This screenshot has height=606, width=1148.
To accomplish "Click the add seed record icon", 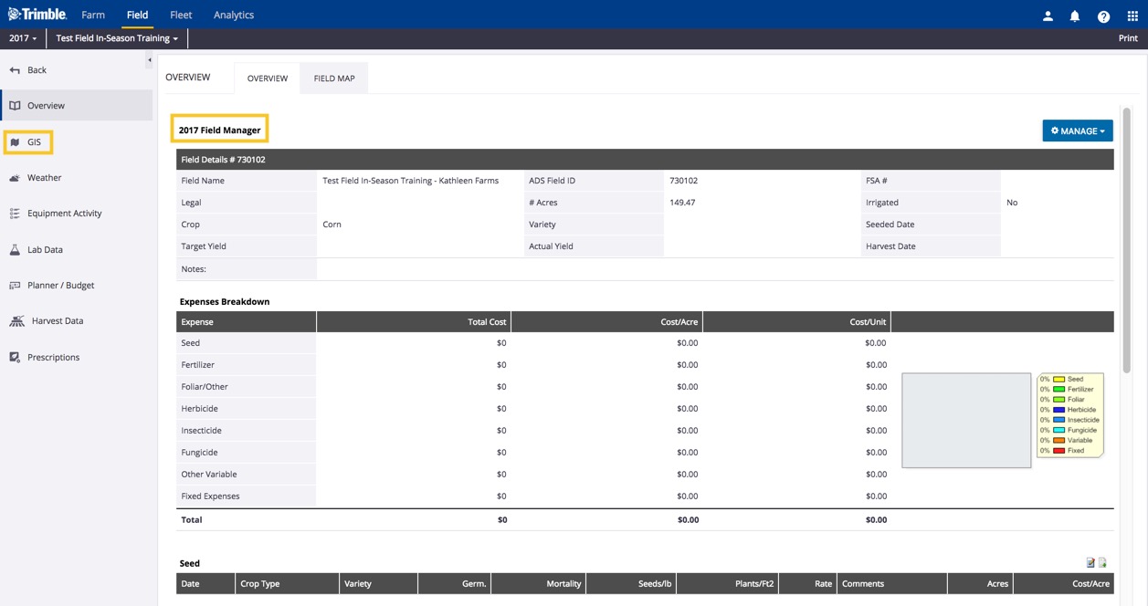I will pyautogui.click(x=1102, y=563).
